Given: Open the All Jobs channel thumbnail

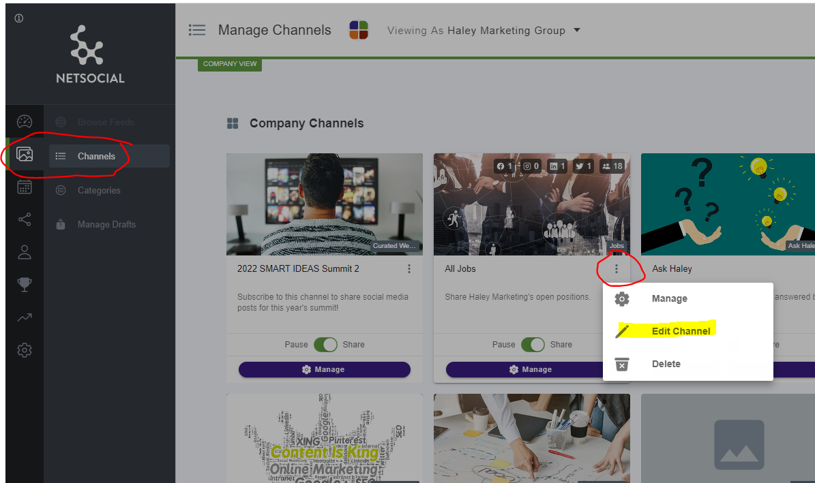Looking at the screenshot, I should pyautogui.click(x=532, y=204).
